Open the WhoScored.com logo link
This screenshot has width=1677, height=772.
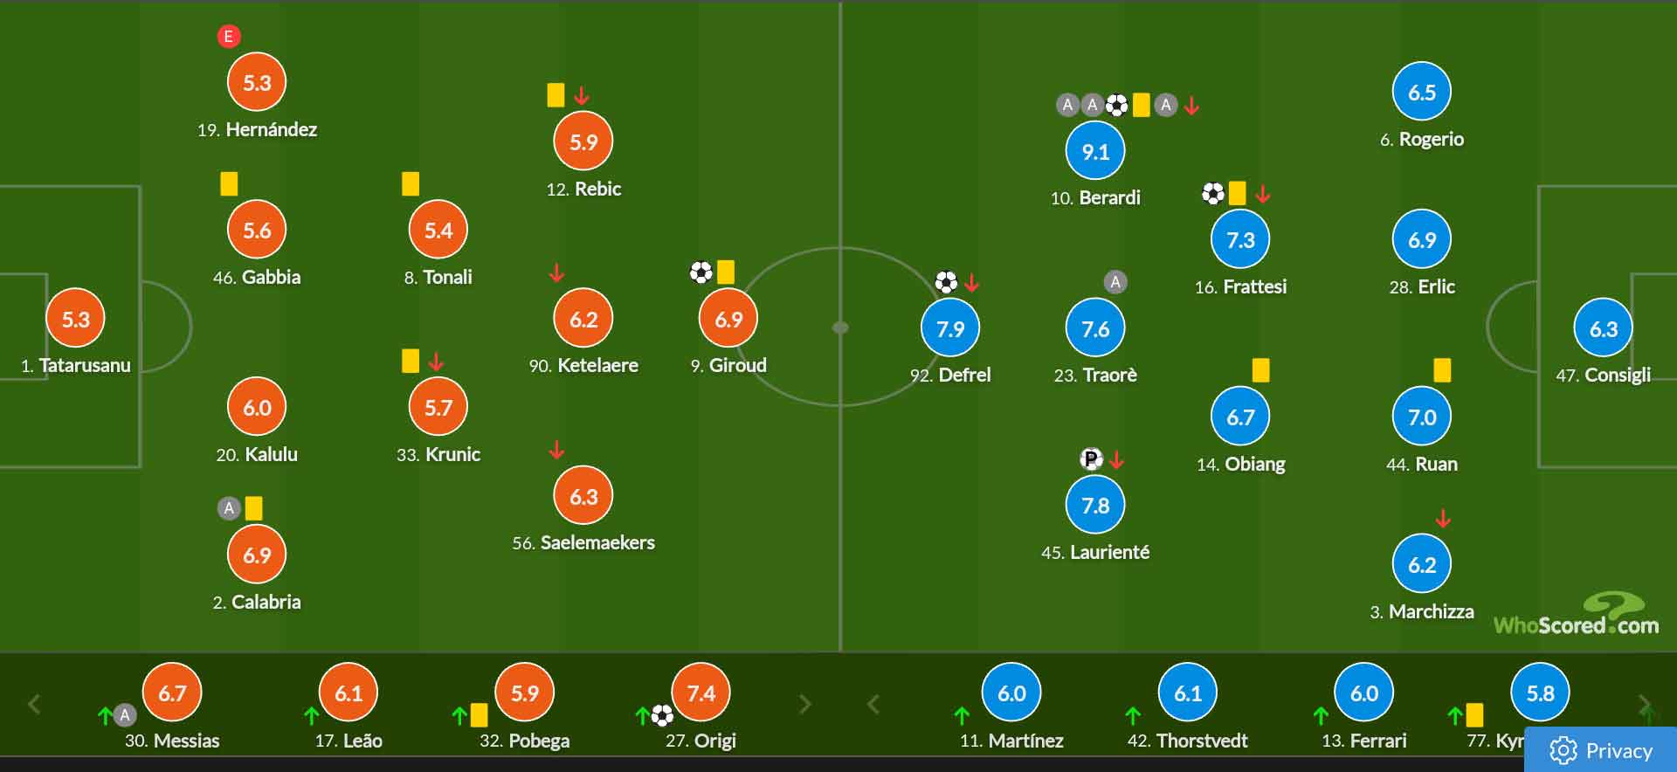[1576, 615]
